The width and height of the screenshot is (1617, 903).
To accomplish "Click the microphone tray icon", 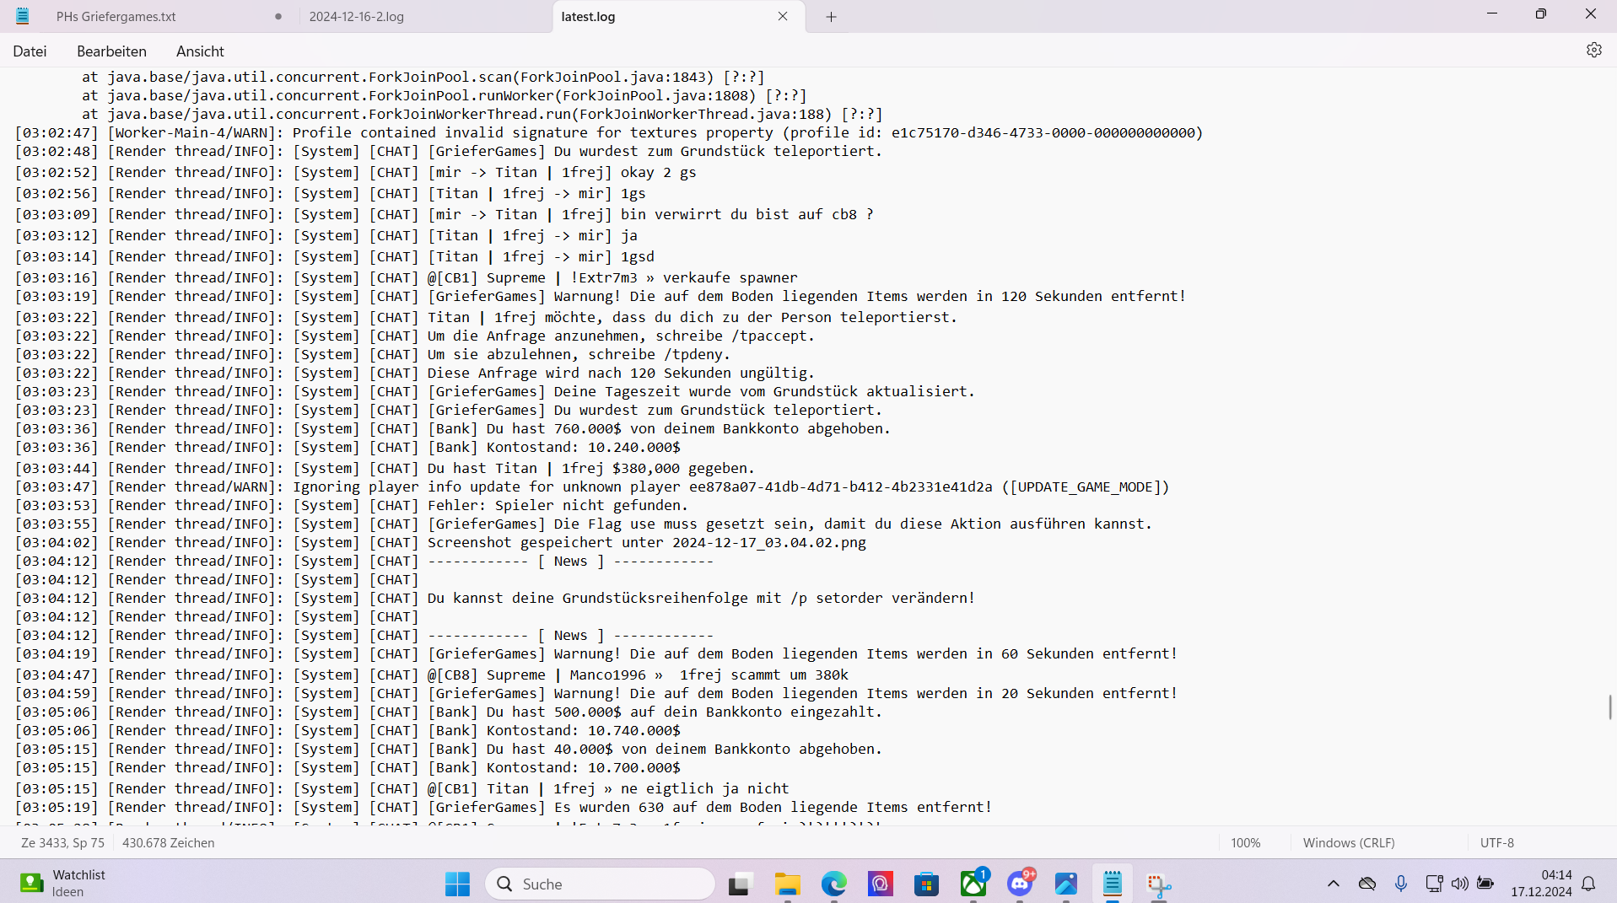I will 1401,883.
